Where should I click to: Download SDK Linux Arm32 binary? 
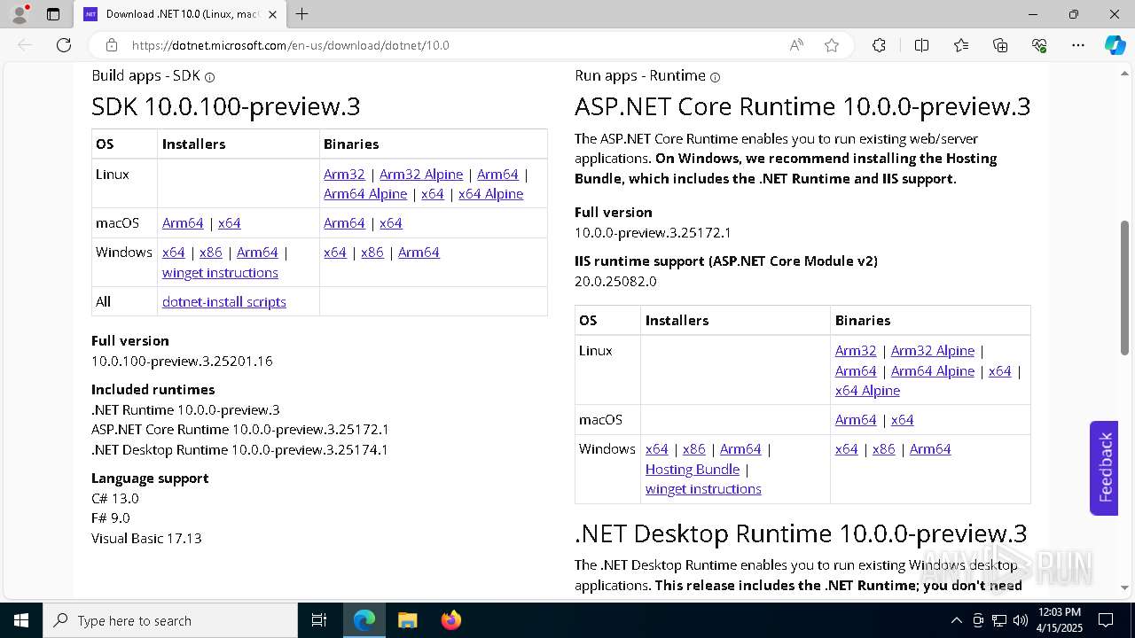[x=344, y=174]
